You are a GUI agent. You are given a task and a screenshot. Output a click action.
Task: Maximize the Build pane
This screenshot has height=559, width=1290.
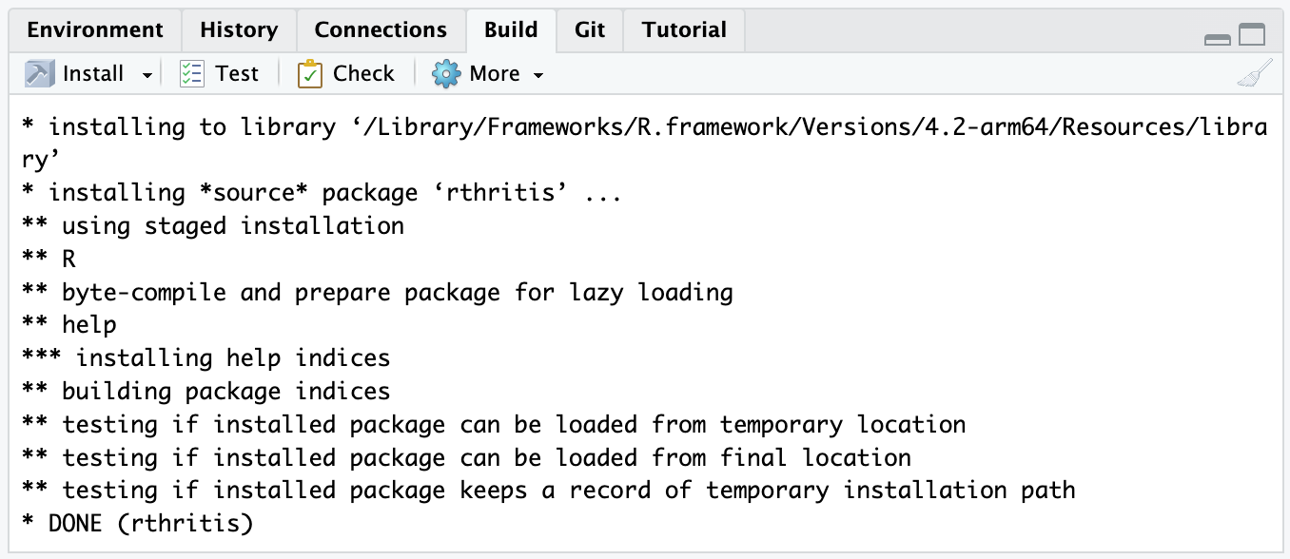[1252, 36]
